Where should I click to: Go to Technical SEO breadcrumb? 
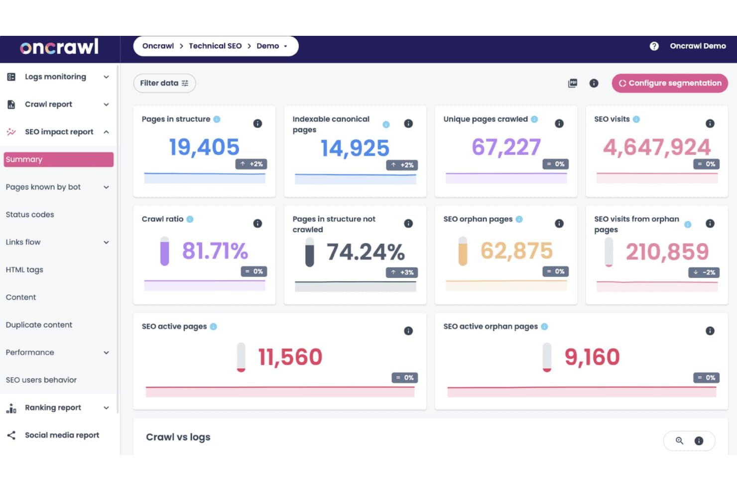(215, 46)
